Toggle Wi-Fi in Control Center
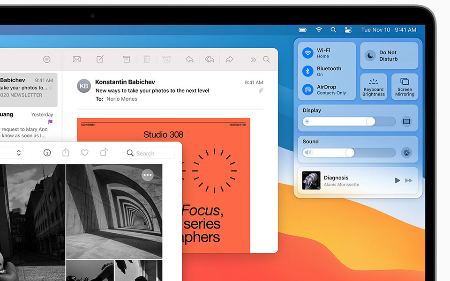Viewport: 450px width, 281px height. point(307,53)
